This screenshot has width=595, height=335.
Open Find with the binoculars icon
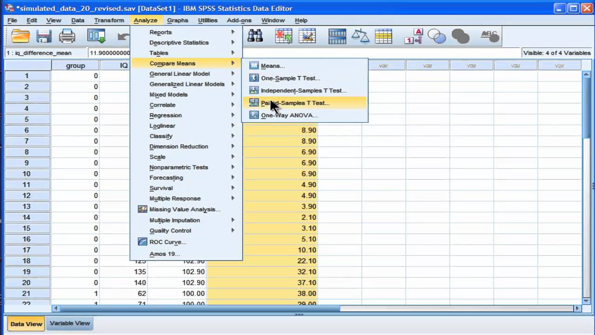click(x=255, y=36)
